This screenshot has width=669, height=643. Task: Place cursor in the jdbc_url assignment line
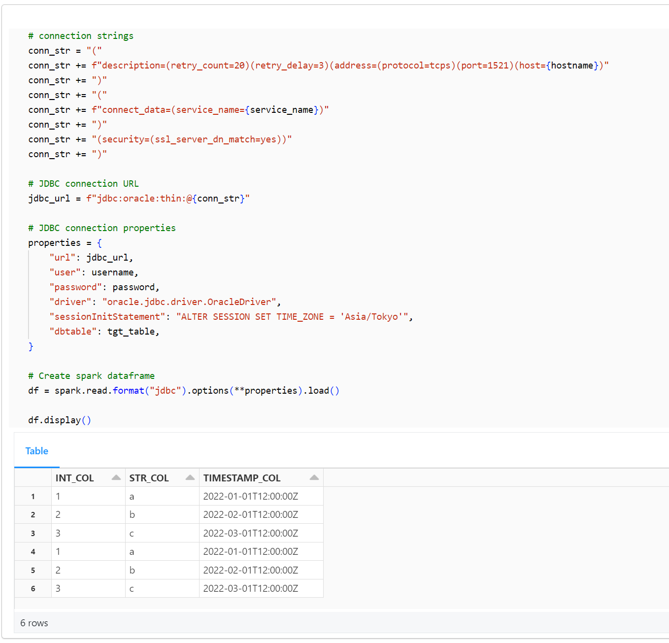139,199
